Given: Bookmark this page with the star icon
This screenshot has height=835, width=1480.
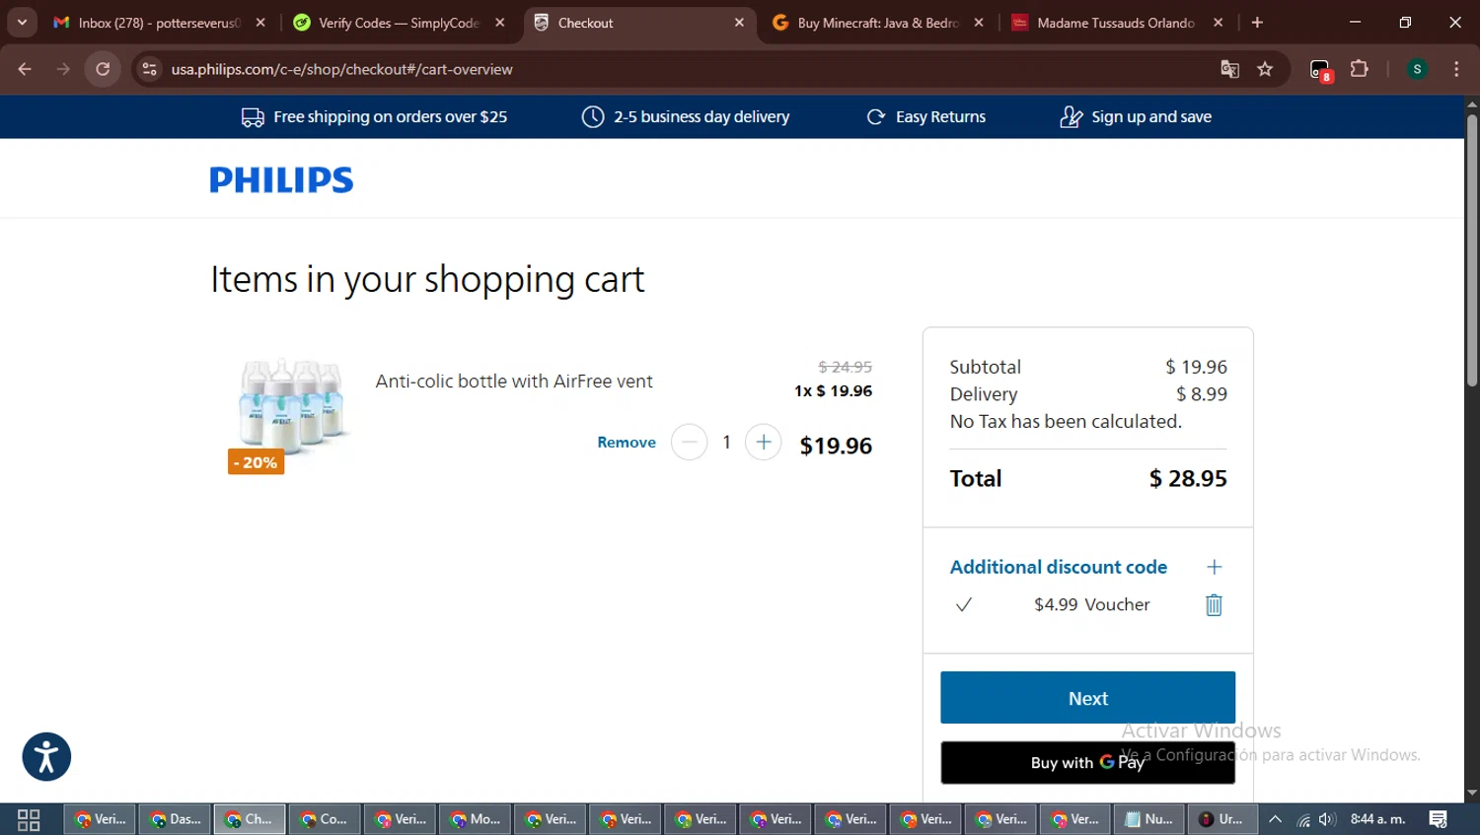Looking at the screenshot, I should pyautogui.click(x=1265, y=69).
